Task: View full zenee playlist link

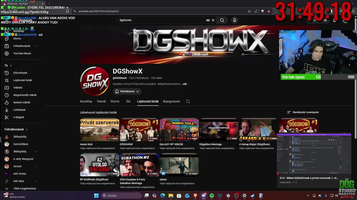Action: (177, 184)
